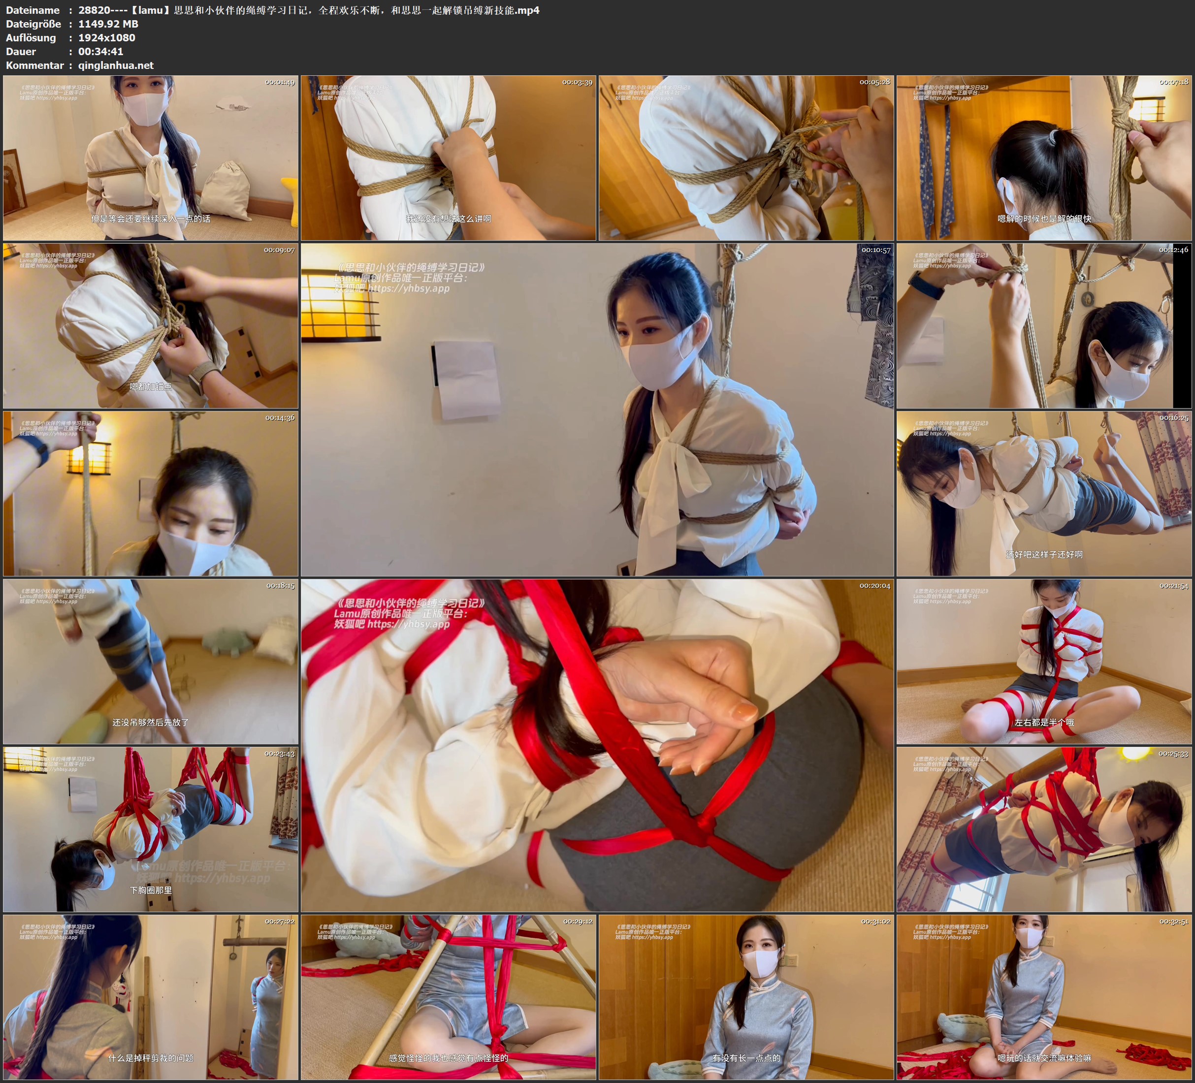The height and width of the screenshot is (1083, 1195).
Task: Open the frame timestamped 00:14:36
Action: point(151,493)
